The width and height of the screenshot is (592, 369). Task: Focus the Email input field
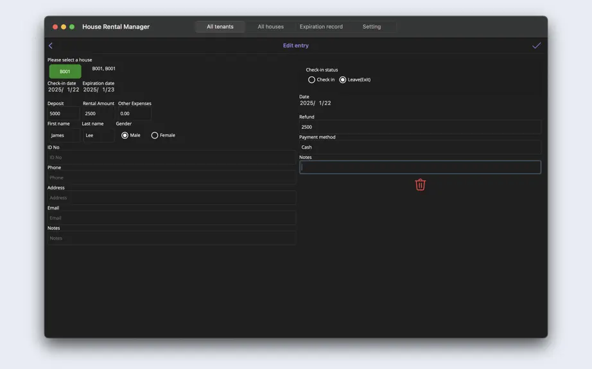(x=172, y=218)
